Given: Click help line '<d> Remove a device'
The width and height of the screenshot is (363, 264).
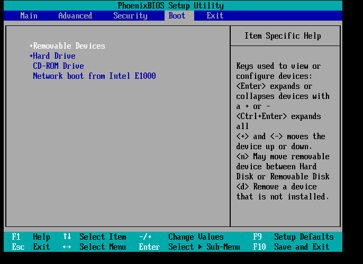Looking at the screenshot, I should point(276,186).
